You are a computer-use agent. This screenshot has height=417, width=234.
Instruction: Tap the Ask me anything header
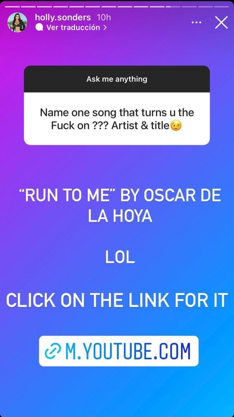117,79
